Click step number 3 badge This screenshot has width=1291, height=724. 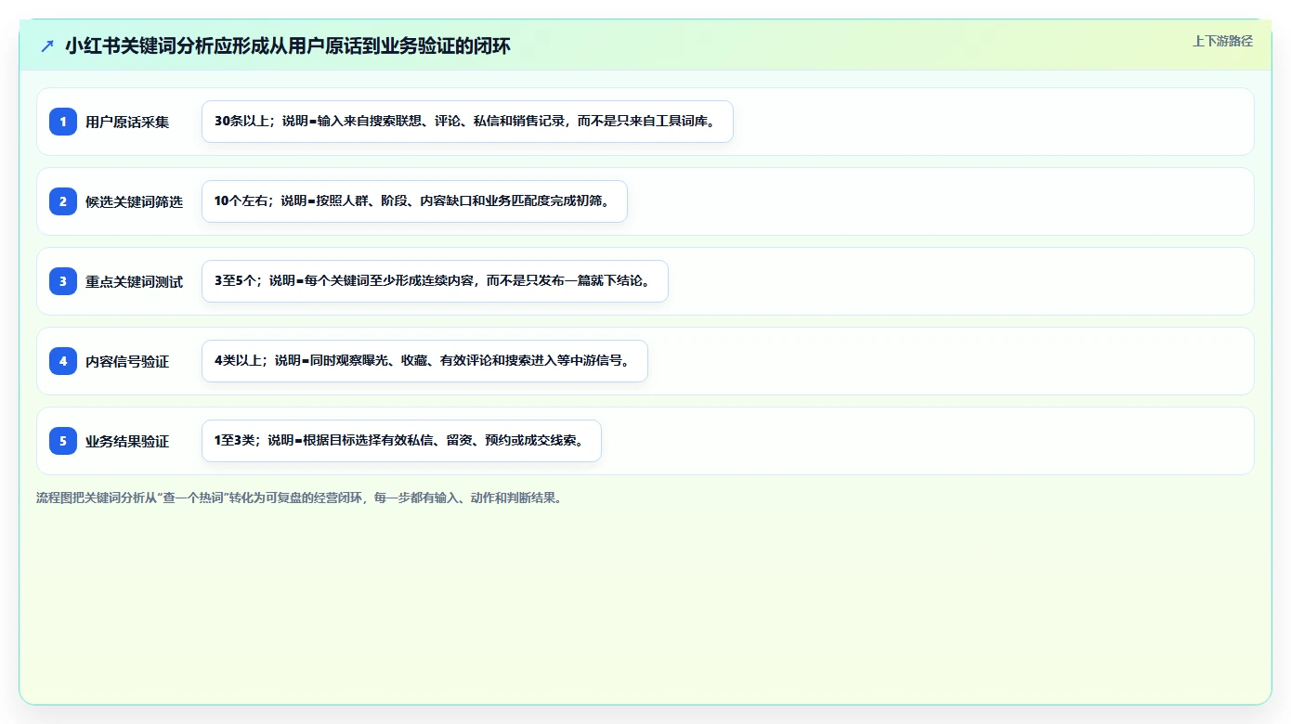point(63,281)
